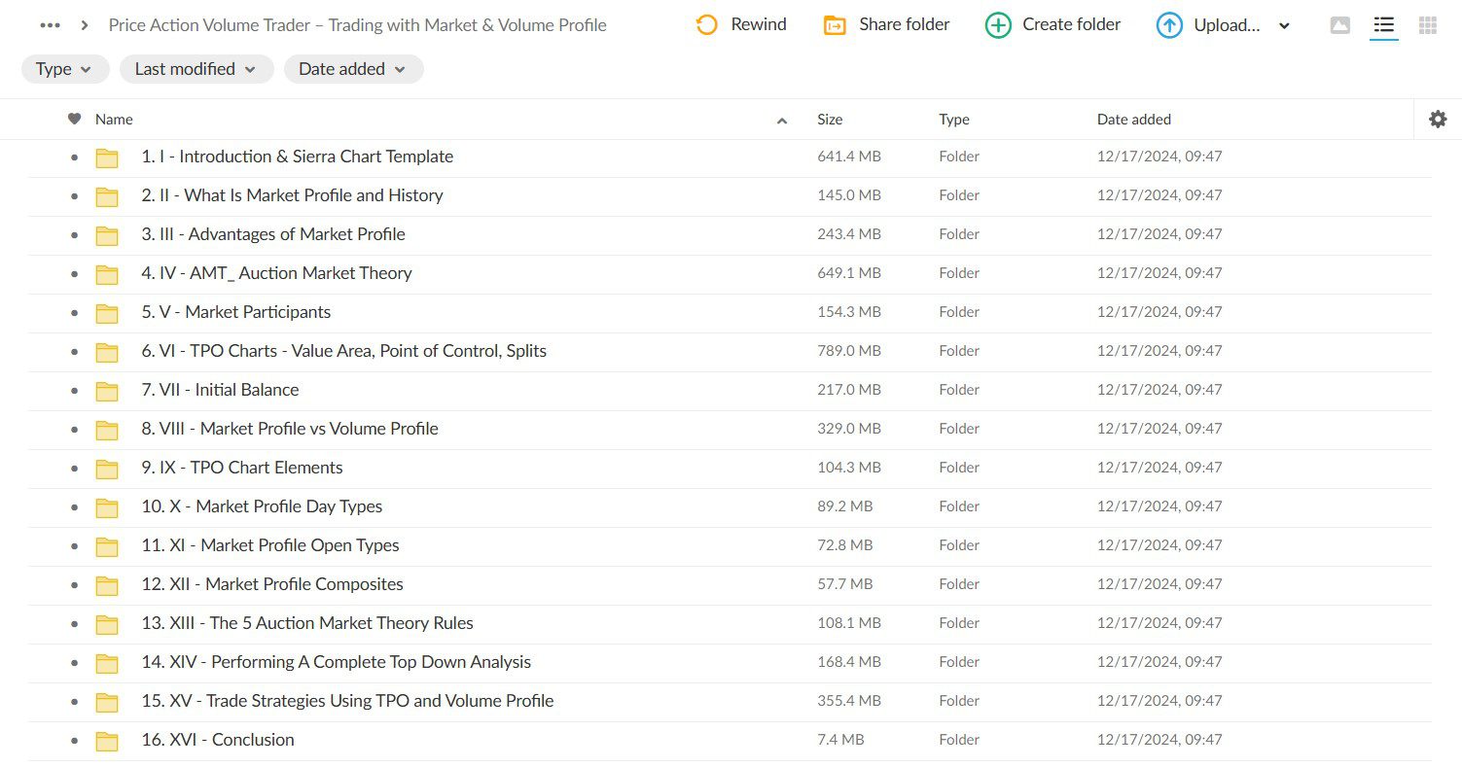
Task: Open '14. XIV - Performing A Complete Top Down Analysis'
Action: point(337,662)
